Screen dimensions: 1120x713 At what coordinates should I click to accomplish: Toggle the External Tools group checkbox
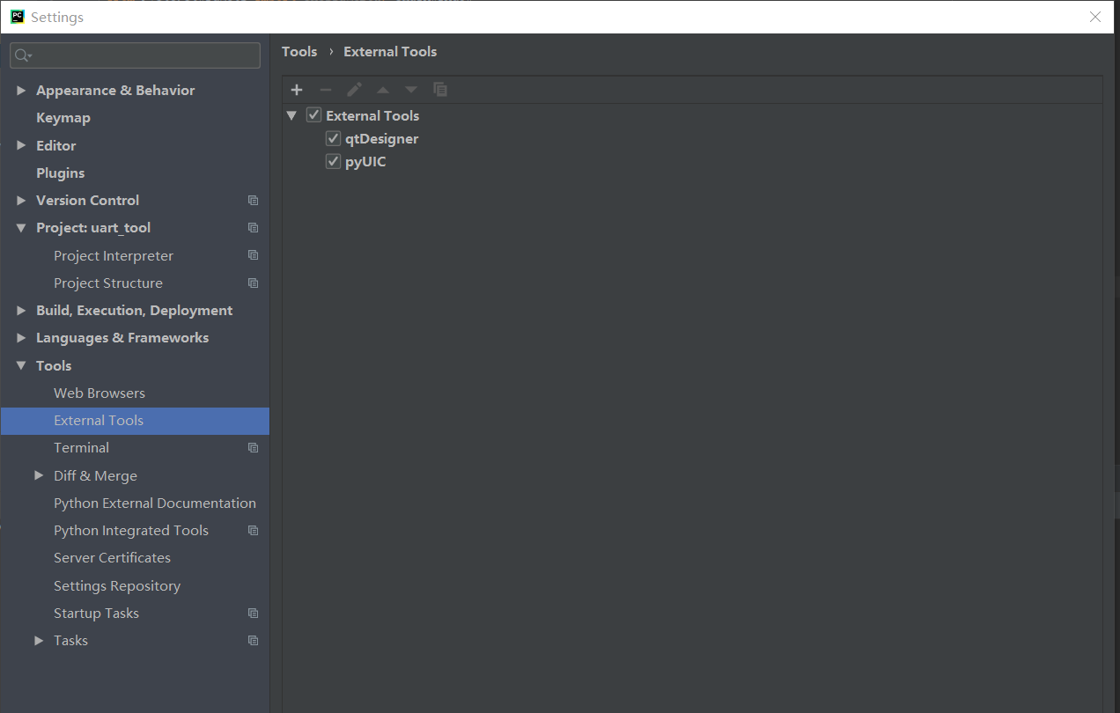point(313,115)
